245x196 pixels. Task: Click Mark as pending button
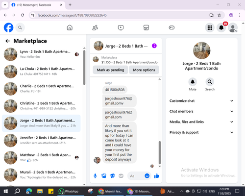click(110, 70)
